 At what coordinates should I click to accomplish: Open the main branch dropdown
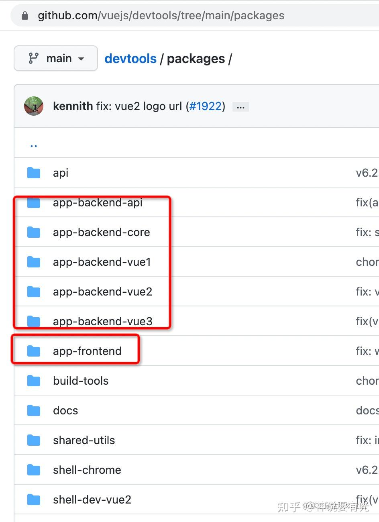click(x=55, y=58)
